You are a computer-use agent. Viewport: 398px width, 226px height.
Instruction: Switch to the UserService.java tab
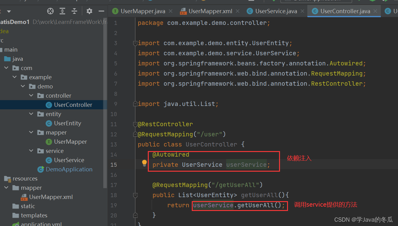tap(276, 11)
